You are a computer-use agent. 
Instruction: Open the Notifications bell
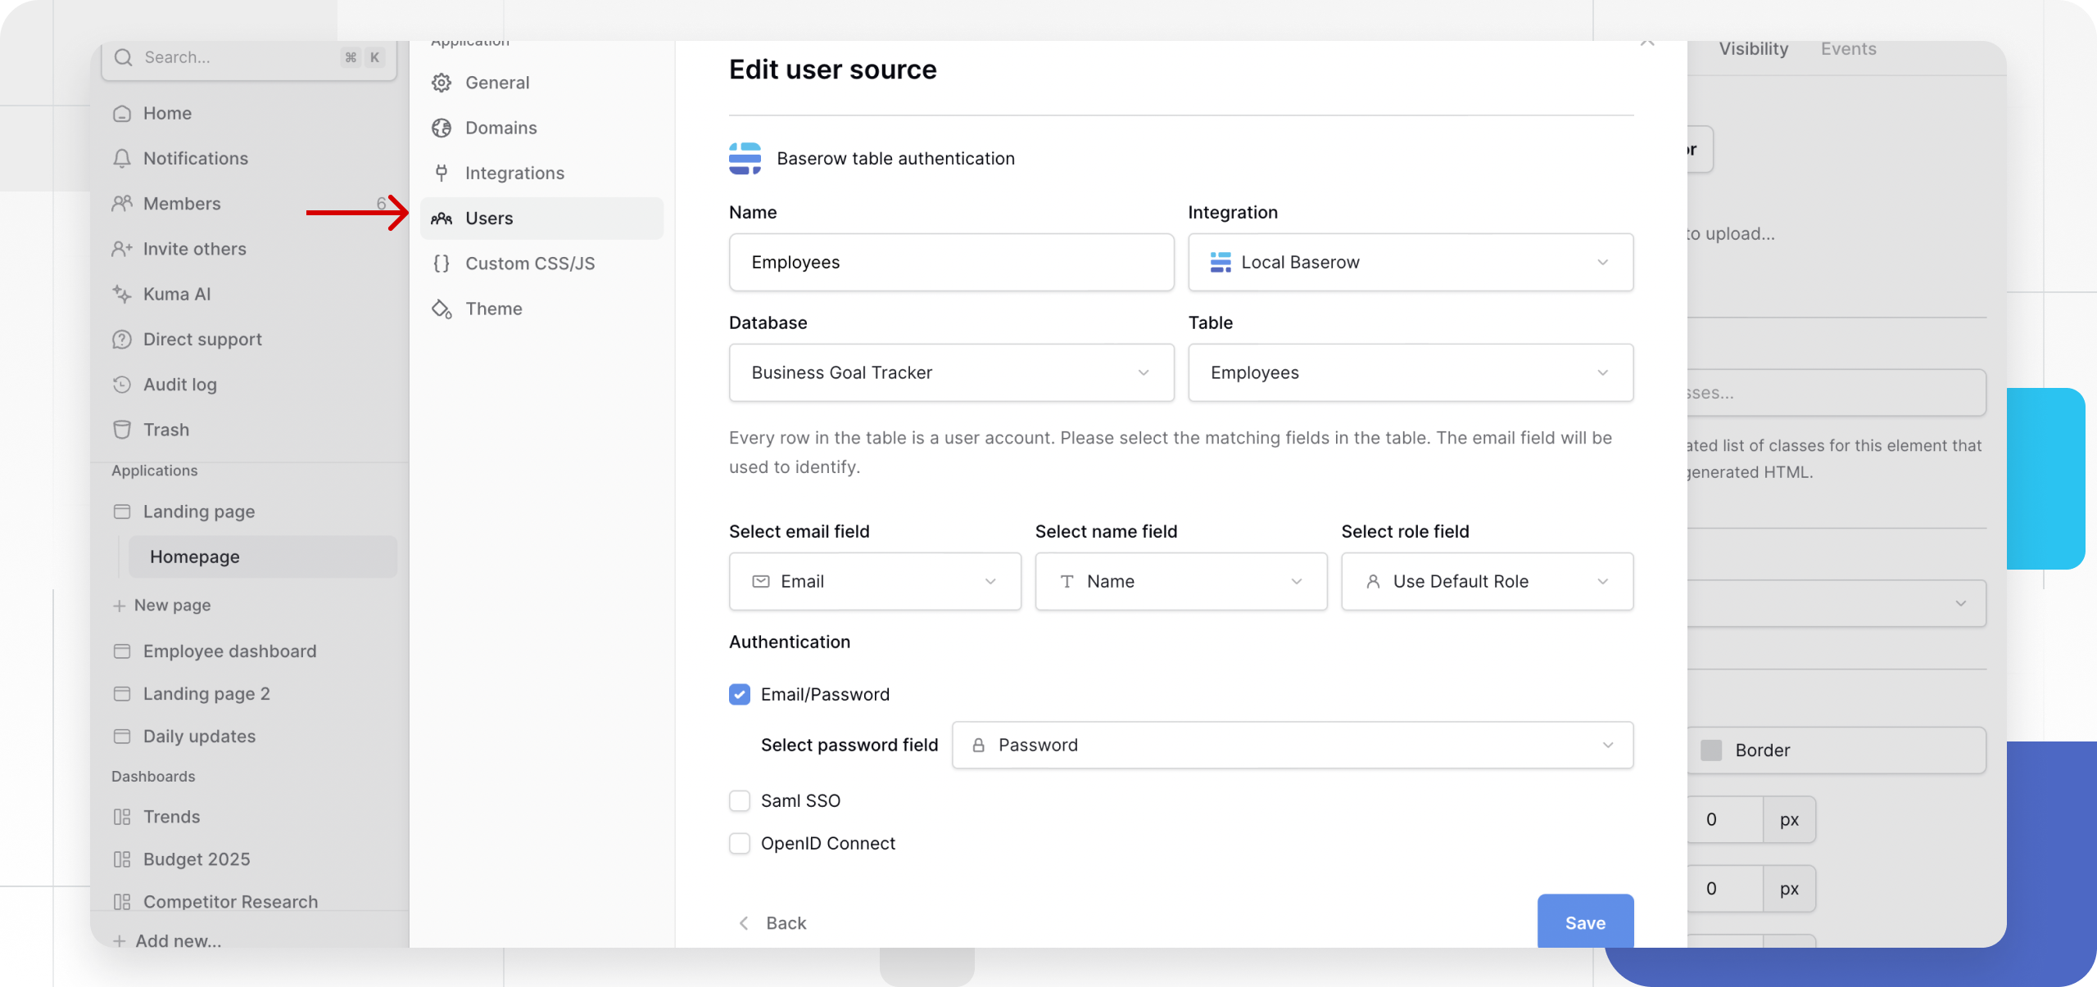(x=195, y=158)
